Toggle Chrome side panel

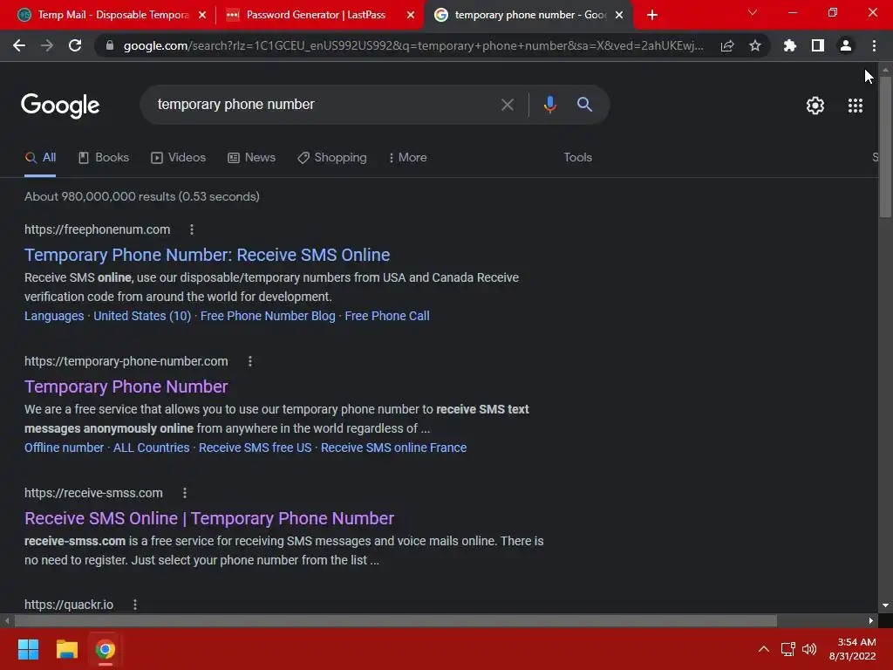coord(818,45)
